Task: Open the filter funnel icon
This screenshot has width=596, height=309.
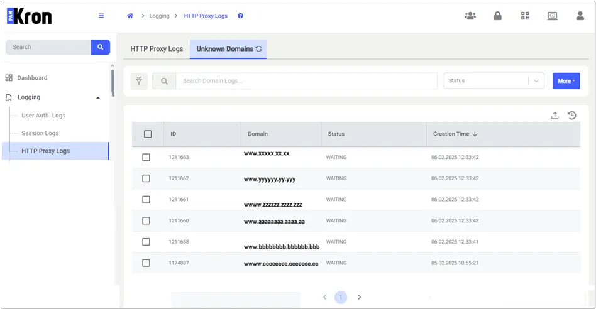Action: tap(139, 81)
